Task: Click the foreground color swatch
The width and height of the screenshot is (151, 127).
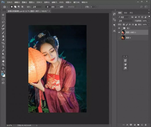Action: 3,74
